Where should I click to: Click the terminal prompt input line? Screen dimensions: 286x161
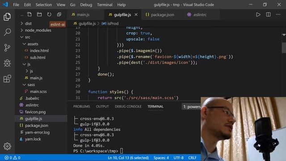[x=98, y=151]
